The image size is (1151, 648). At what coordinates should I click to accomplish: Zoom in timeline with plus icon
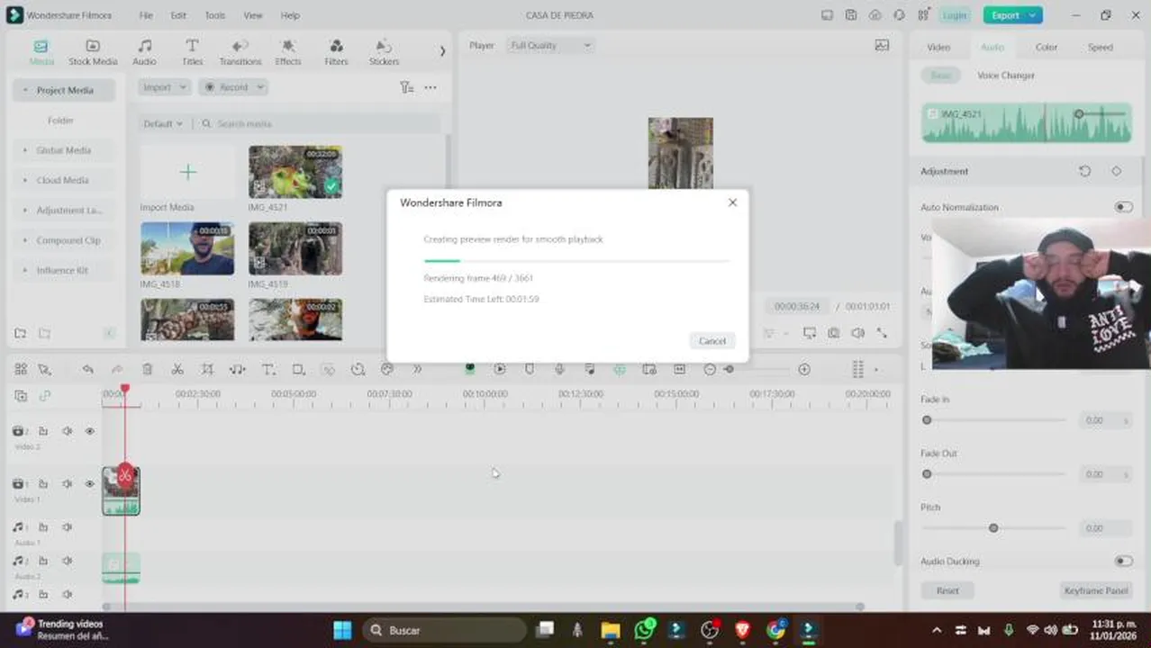tap(804, 369)
